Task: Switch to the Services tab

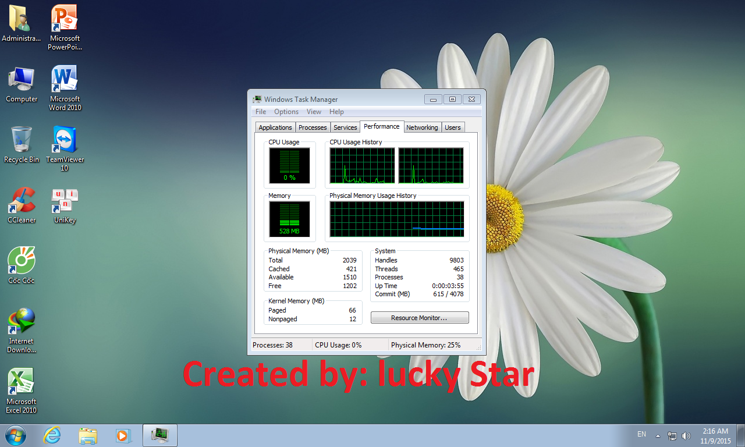Action: [x=345, y=127]
